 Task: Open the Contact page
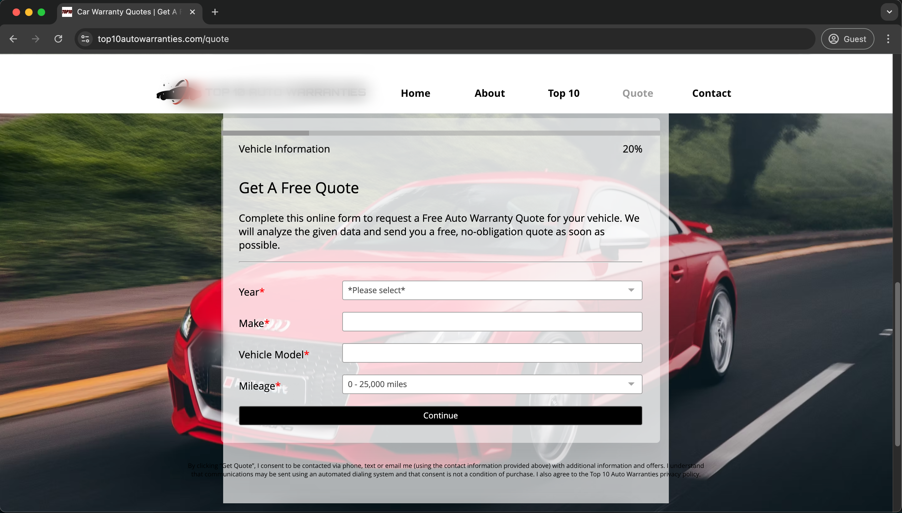711,93
